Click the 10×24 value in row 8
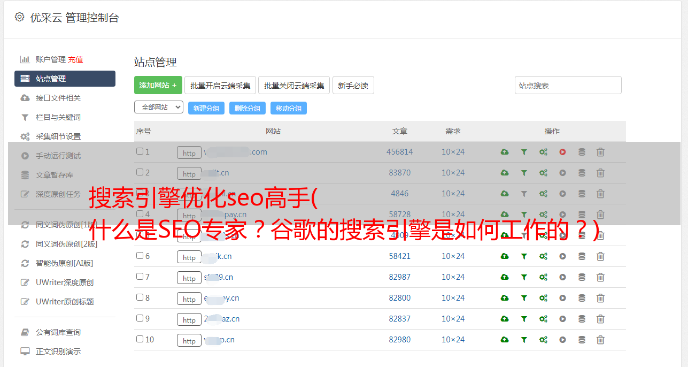 point(453,298)
